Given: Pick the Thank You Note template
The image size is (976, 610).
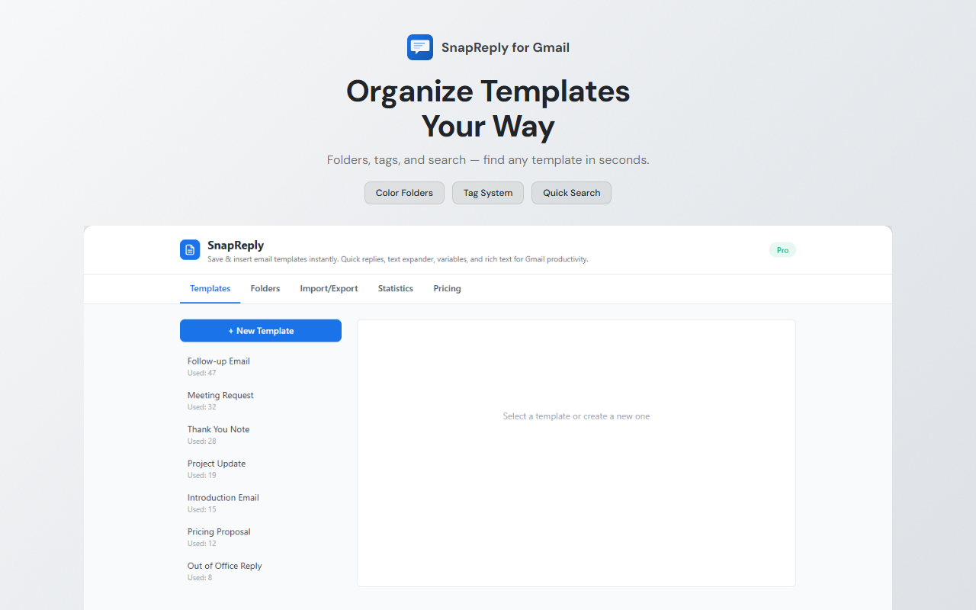Looking at the screenshot, I should [x=261, y=435].
